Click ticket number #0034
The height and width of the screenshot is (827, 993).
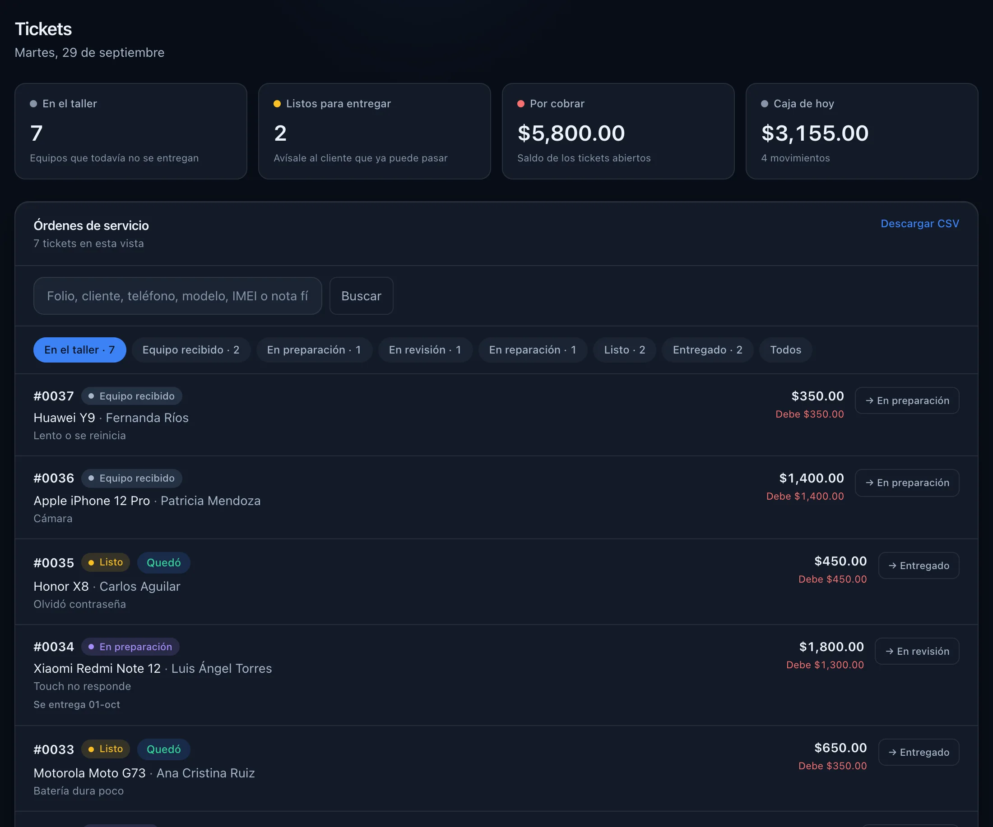tap(54, 647)
